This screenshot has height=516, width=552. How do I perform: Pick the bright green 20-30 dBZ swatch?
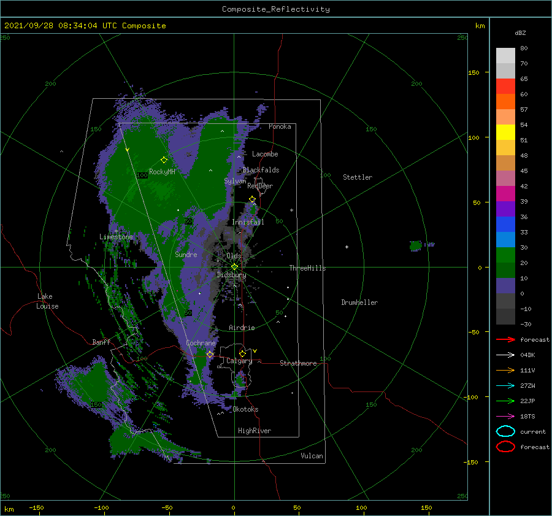pyautogui.click(x=505, y=255)
